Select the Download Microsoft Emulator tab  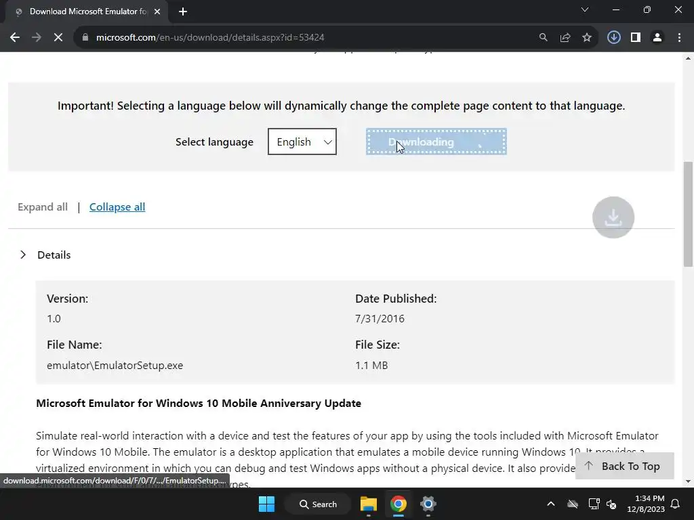(x=87, y=12)
